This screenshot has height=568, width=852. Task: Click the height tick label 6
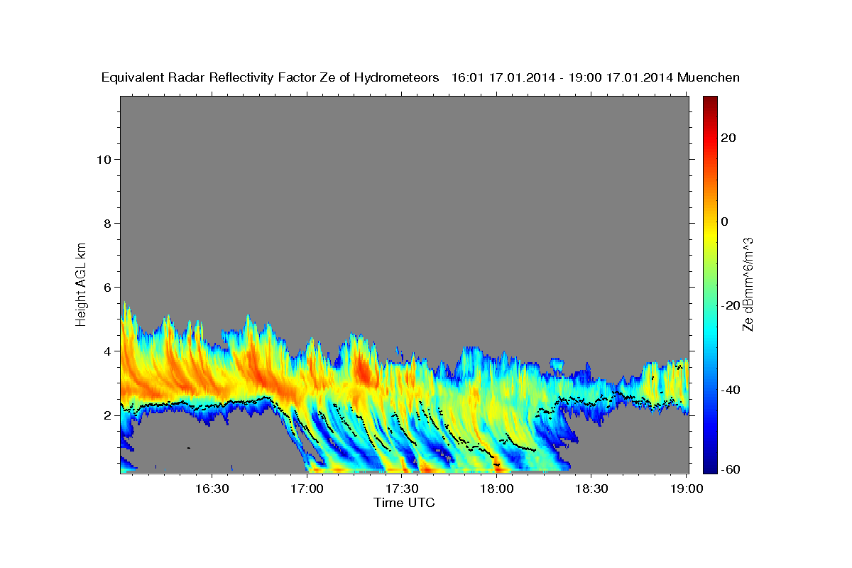pyautogui.click(x=106, y=287)
